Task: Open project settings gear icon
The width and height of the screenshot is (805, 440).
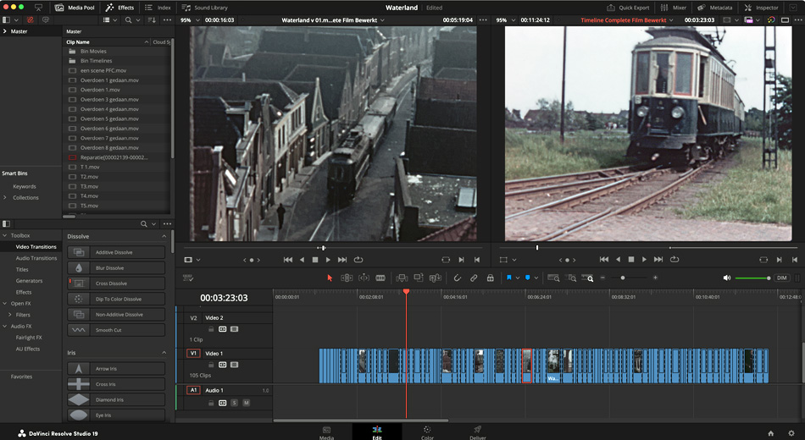Action: tap(791, 432)
